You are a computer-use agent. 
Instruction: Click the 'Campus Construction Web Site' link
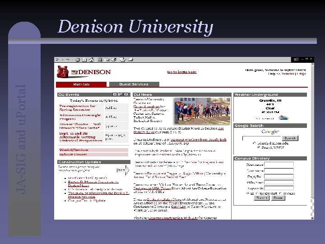173,218
